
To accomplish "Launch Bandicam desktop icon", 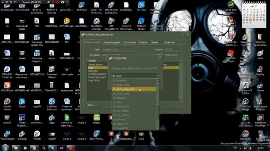I will pos(246,135).
